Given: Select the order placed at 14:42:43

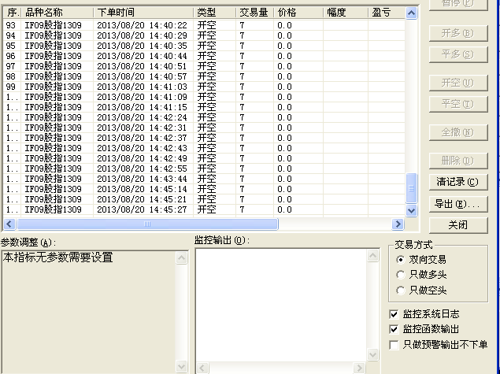Looking at the screenshot, I should coord(204,148).
